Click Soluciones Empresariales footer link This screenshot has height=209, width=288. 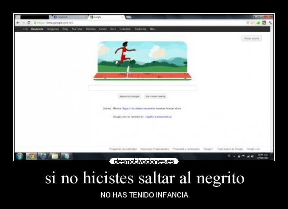pos(155,149)
